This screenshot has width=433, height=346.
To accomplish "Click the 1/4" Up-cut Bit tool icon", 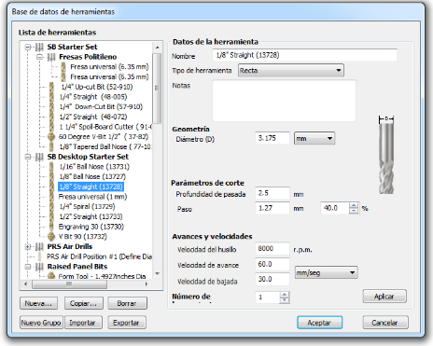I will pos(51,87).
